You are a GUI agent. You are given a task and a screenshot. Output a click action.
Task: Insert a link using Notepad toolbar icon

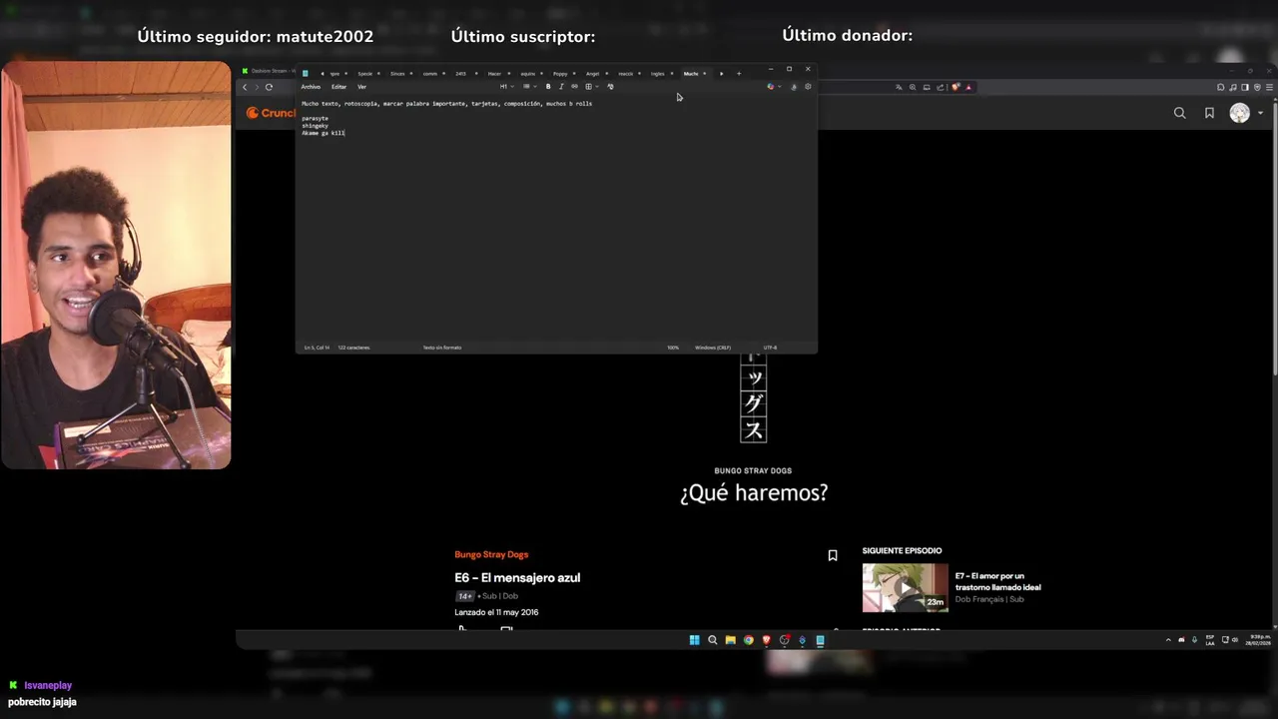click(574, 87)
